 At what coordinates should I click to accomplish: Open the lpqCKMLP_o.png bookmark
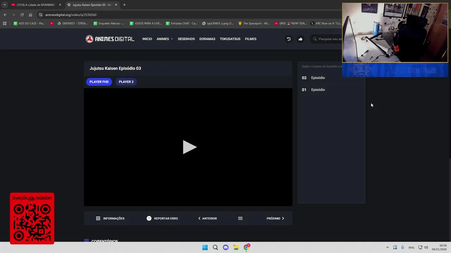pyautogui.click(x=218, y=23)
